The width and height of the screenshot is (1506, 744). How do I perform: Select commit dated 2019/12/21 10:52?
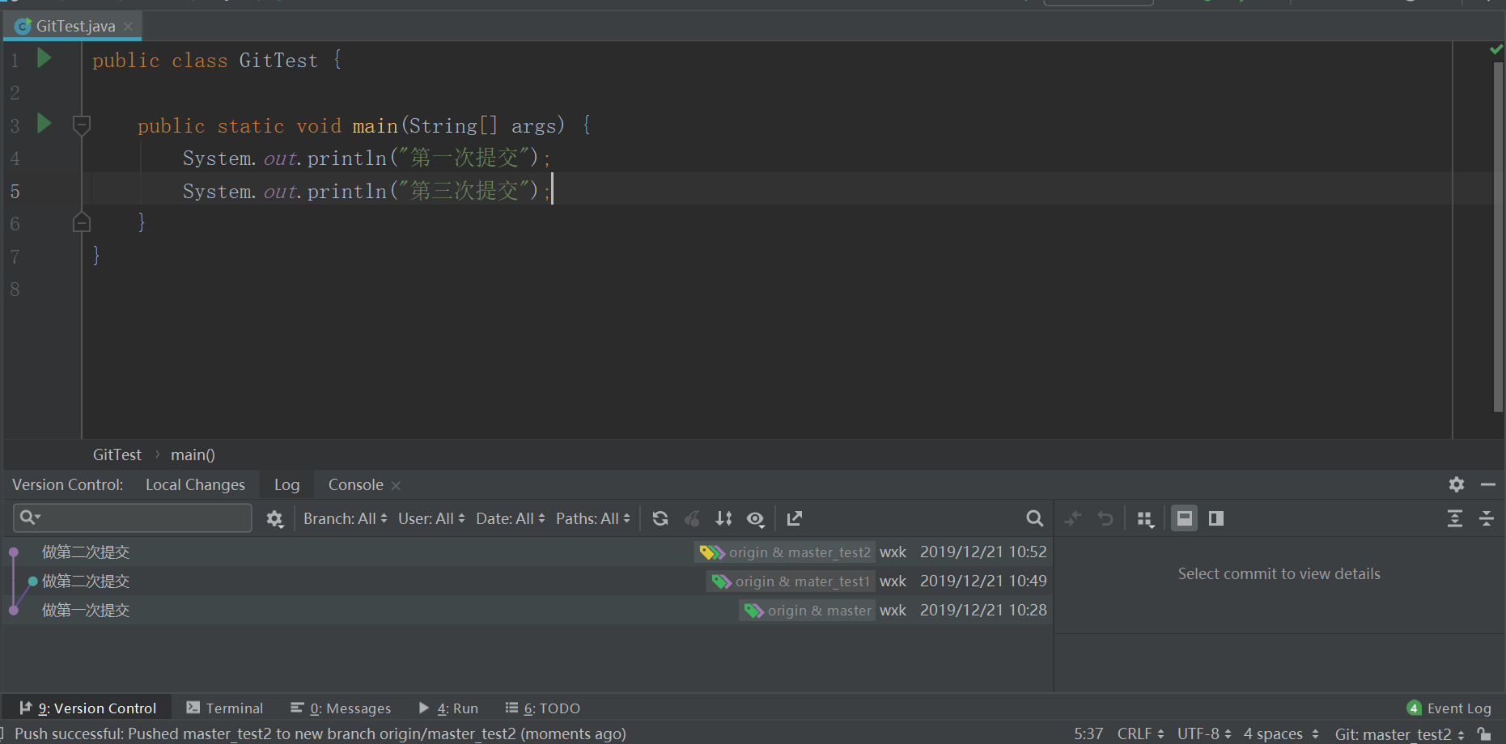[528, 552]
